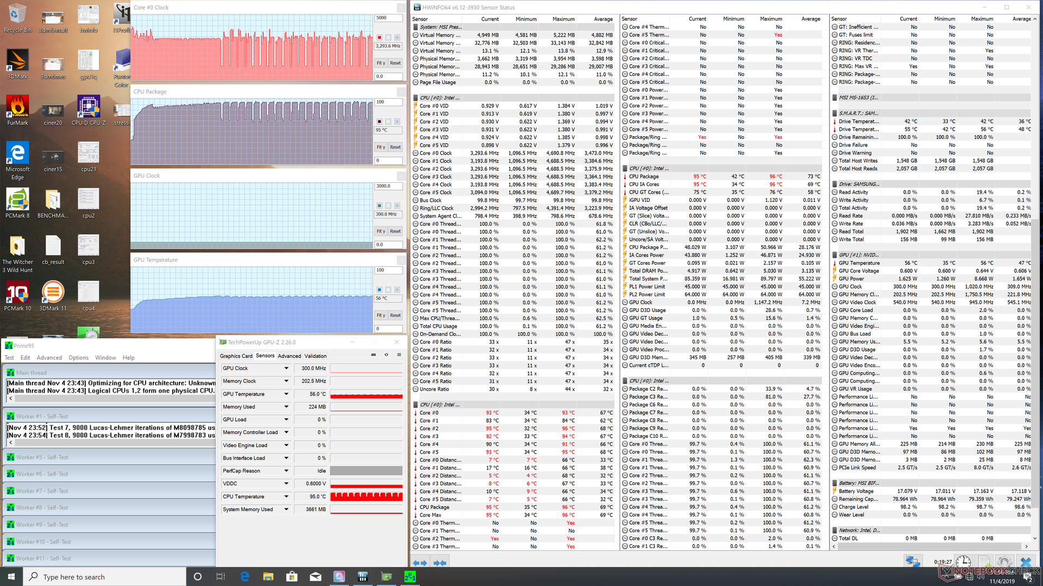Viewport: 1043px width, 586px height.
Task: Click HWiNFO collapse columns arrows icon
Action: click(x=439, y=563)
